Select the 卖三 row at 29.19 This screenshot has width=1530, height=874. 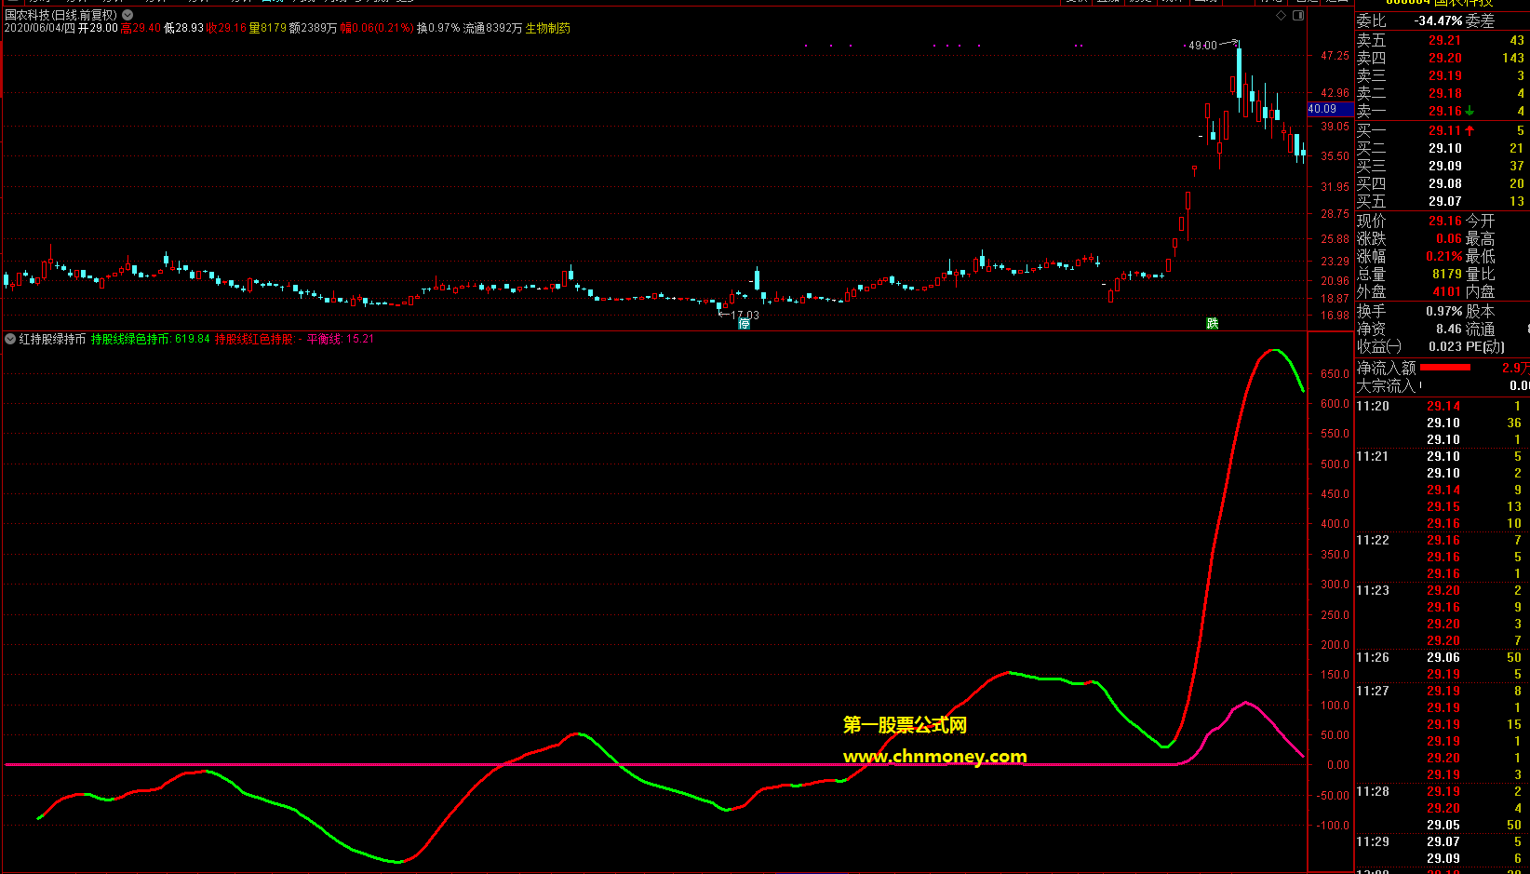tap(1441, 75)
